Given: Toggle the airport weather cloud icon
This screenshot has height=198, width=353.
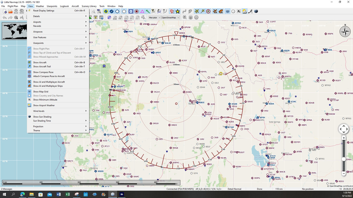Looking at the screenshot, I should 244,11.
